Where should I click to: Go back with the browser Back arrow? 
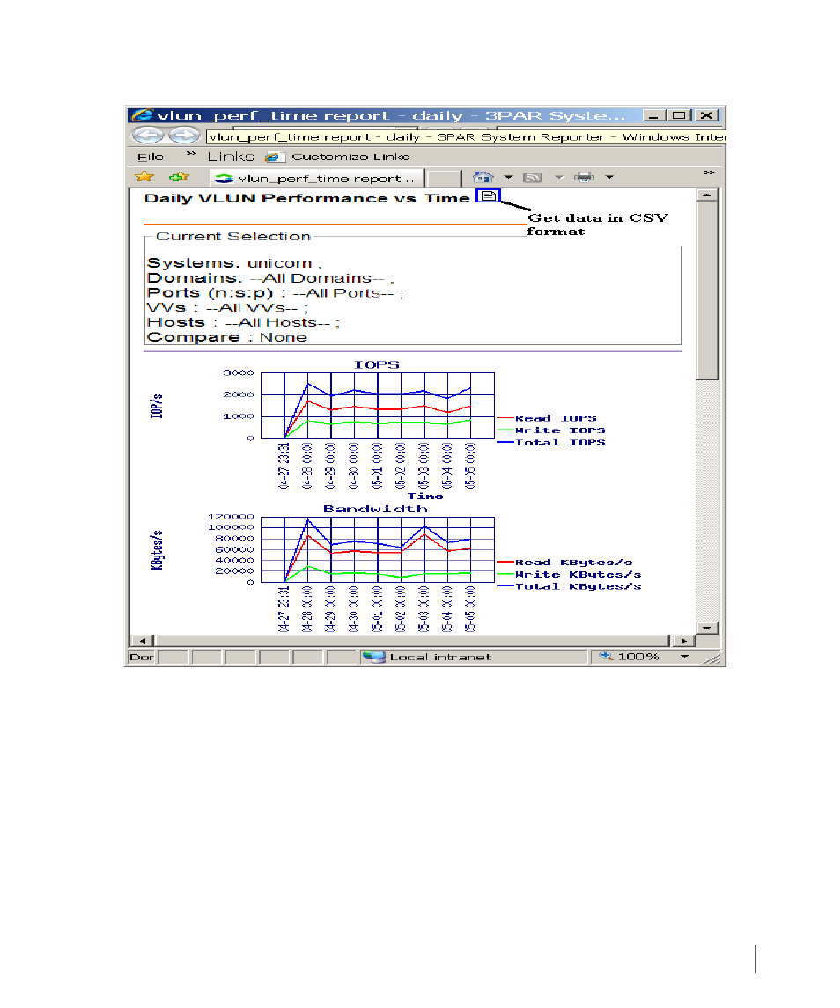[x=148, y=136]
